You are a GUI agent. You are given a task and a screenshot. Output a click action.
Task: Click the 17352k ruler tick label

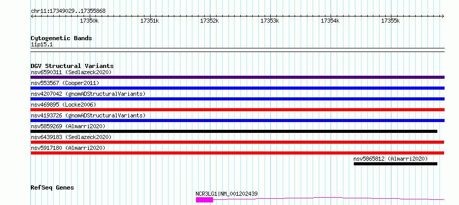click(209, 21)
